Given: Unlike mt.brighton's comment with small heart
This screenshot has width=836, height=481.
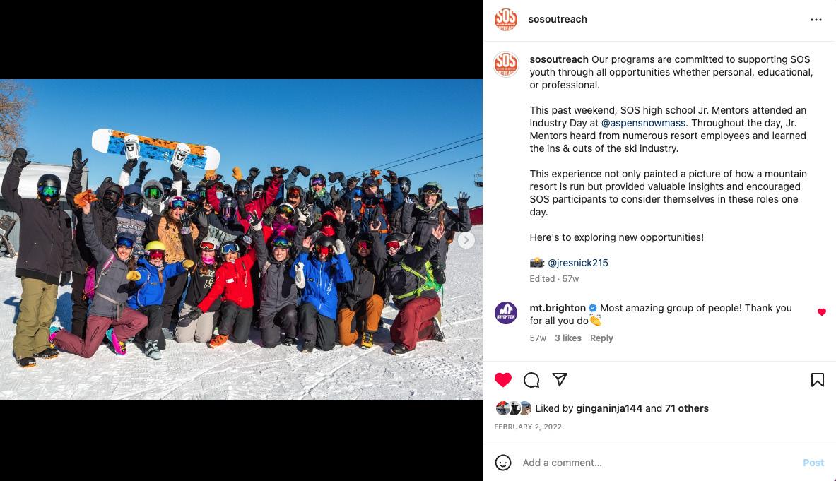Looking at the screenshot, I should [822, 312].
